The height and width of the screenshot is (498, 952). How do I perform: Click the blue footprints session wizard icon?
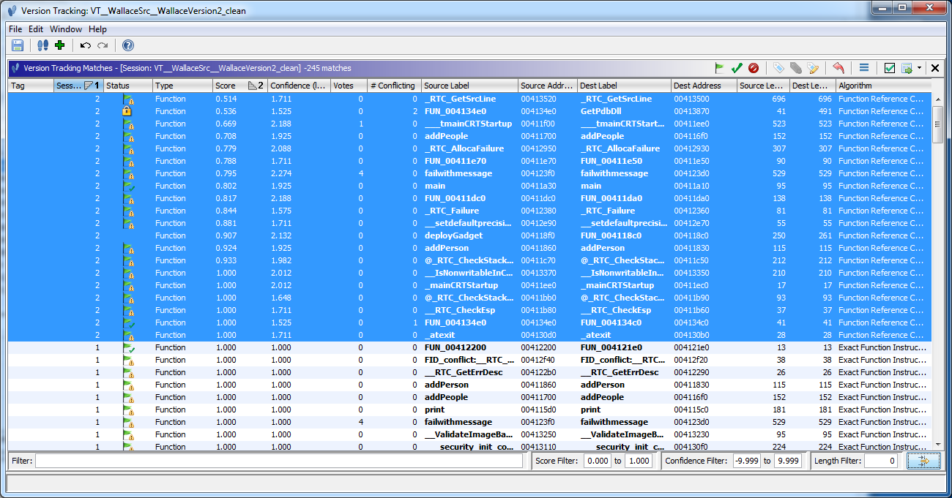42,45
